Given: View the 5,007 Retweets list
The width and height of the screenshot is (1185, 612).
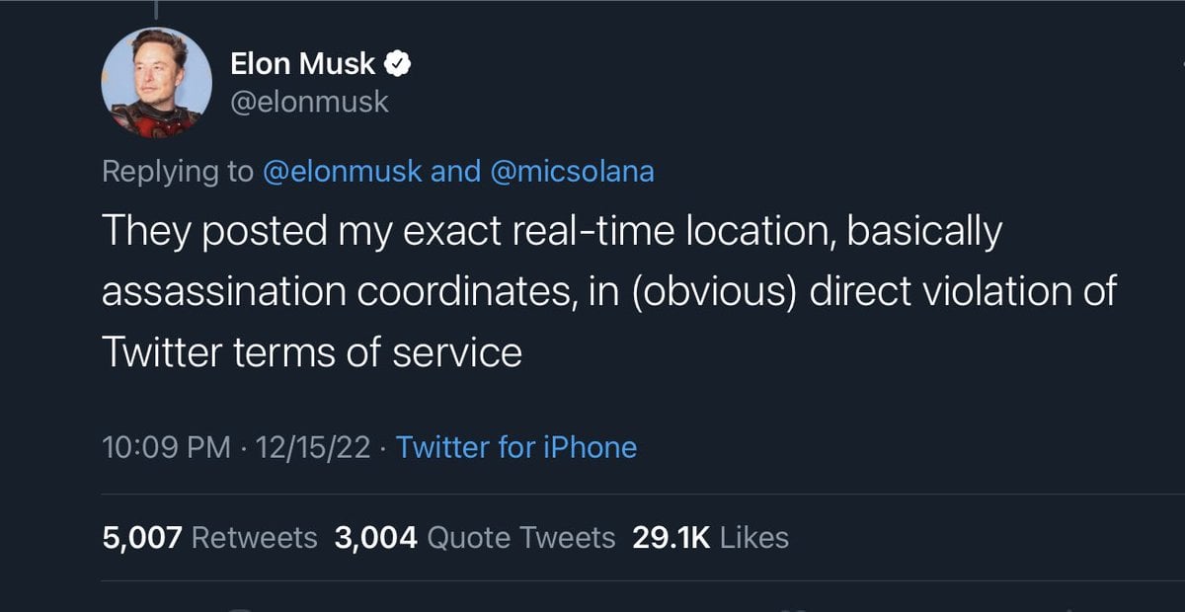Looking at the screenshot, I should pyautogui.click(x=209, y=538).
